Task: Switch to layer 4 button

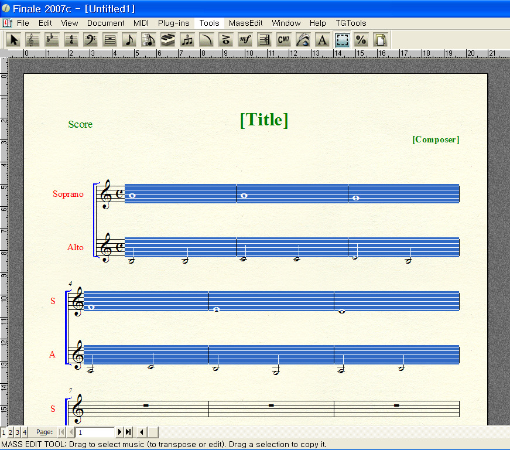Action: coord(25,432)
